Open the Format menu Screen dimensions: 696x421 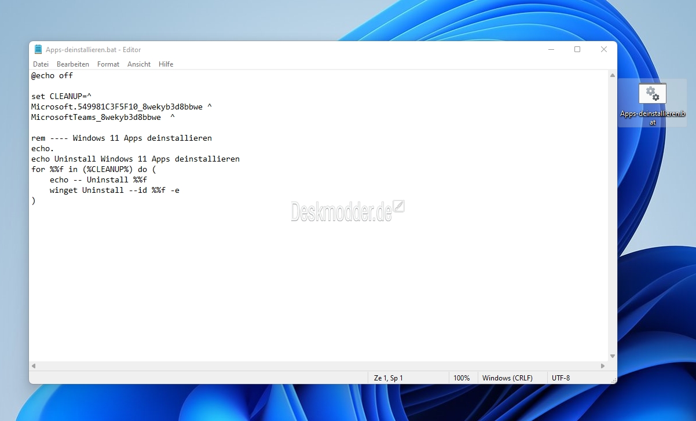click(108, 64)
